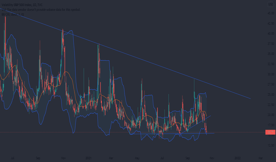Click the 30.00 price axis label

pyautogui.click(x=271, y=74)
